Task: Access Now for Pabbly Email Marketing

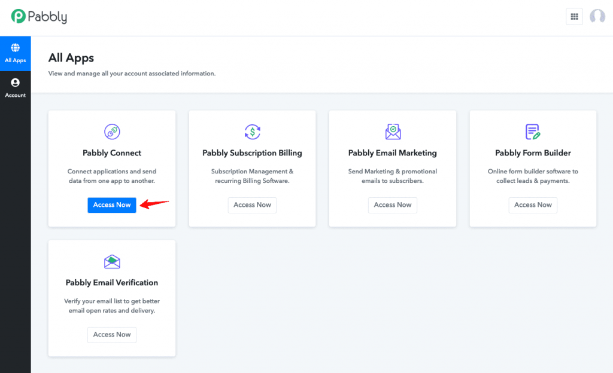Action: [393, 205]
